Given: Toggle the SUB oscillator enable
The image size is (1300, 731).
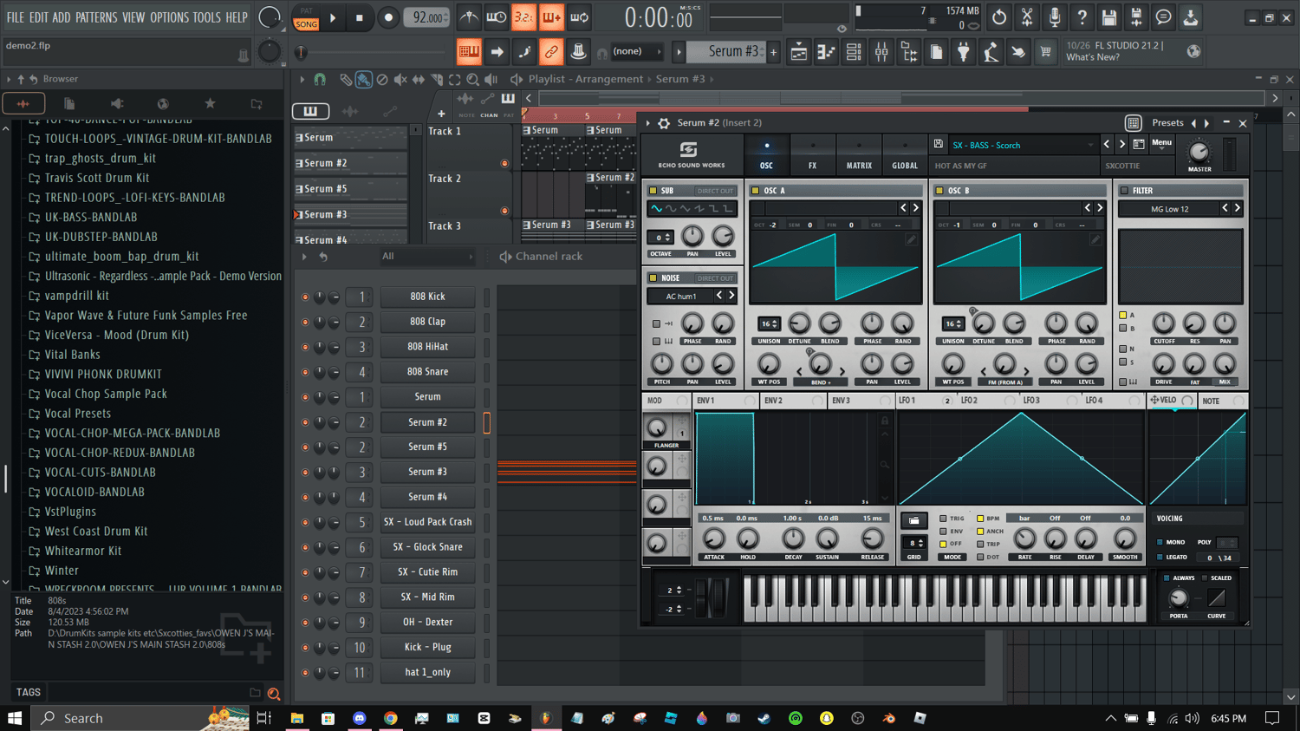Looking at the screenshot, I should 653,191.
